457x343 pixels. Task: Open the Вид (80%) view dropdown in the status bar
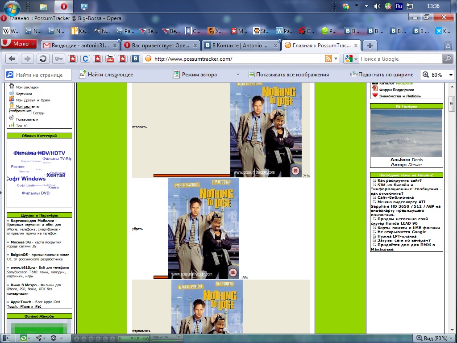coord(436,339)
